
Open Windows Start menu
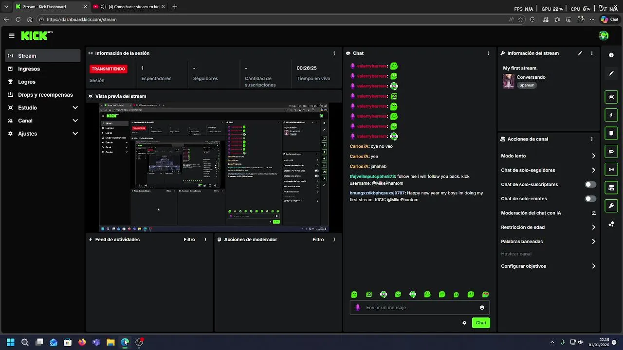click(10, 342)
